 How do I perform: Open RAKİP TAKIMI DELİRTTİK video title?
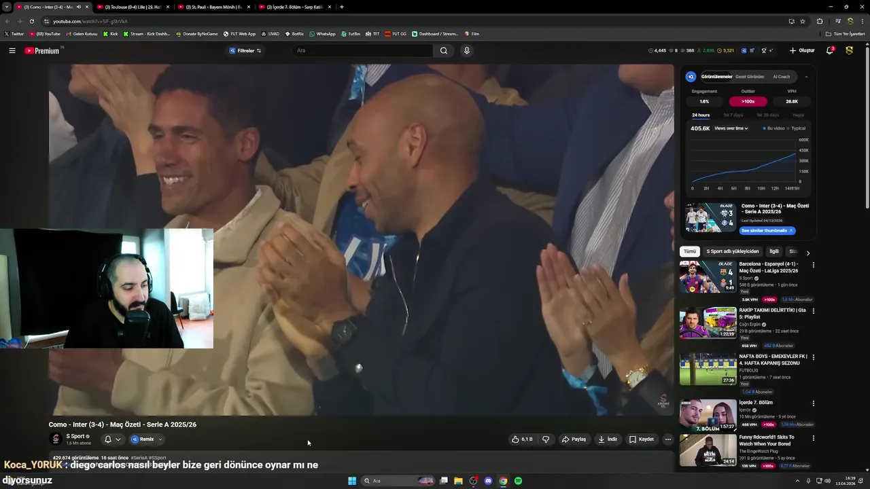point(773,313)
